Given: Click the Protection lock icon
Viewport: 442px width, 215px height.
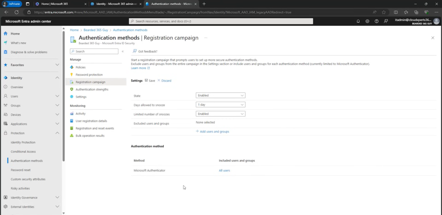Looking at the screenshot, I should coord(5,133).
